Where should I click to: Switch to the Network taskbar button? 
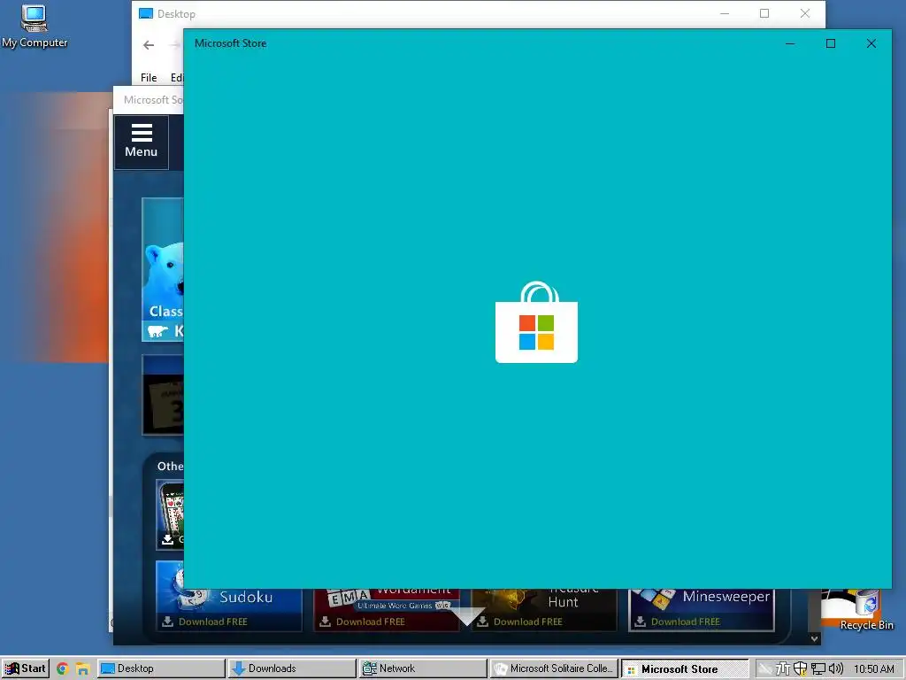pyautogui.click(x=422, y=668)
